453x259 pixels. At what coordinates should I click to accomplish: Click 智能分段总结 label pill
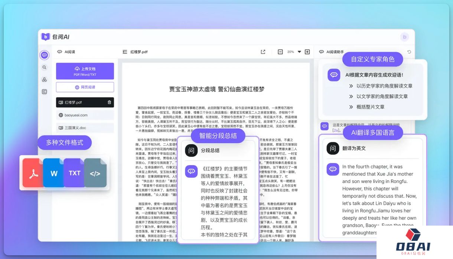(x=218, y=136)
